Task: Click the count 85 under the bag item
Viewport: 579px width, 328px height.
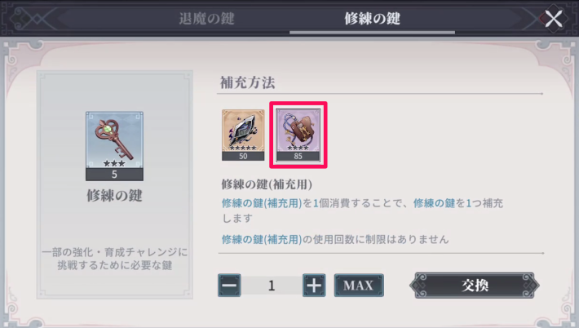Action: 298,156
